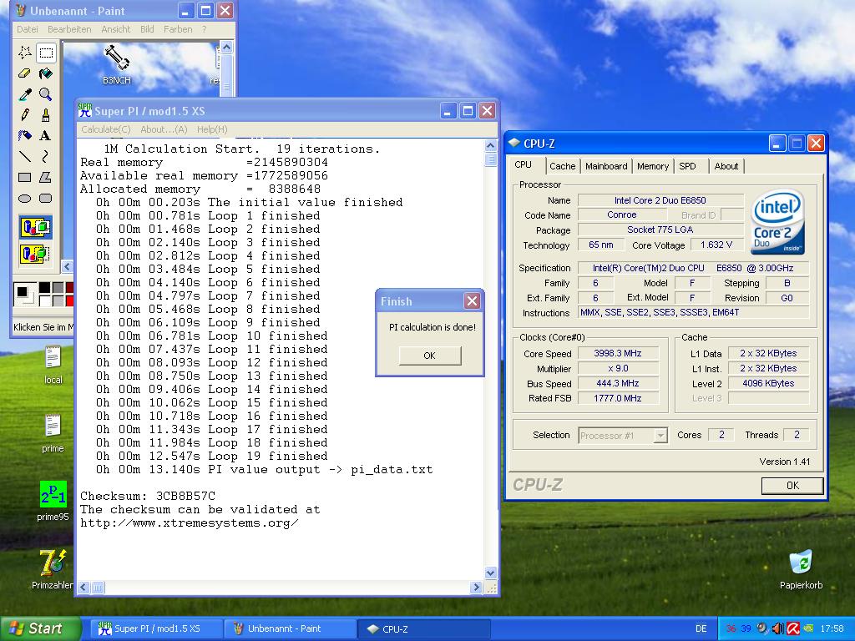Switch to the Memory tab in CPU-Z
Viewport: 855px width, 641px height.
coord(652,166)
